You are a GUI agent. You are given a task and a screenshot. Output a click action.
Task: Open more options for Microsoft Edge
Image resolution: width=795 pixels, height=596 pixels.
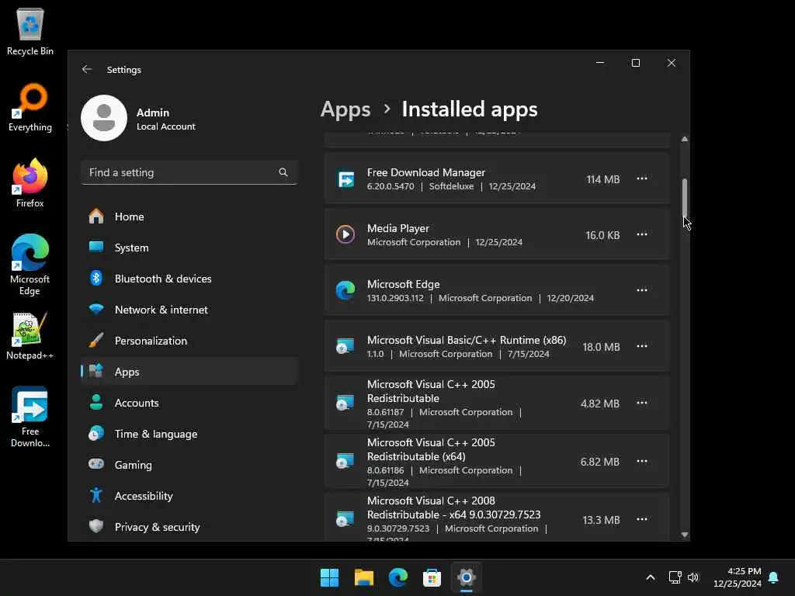pyautogui.click(x=642, y=290)
